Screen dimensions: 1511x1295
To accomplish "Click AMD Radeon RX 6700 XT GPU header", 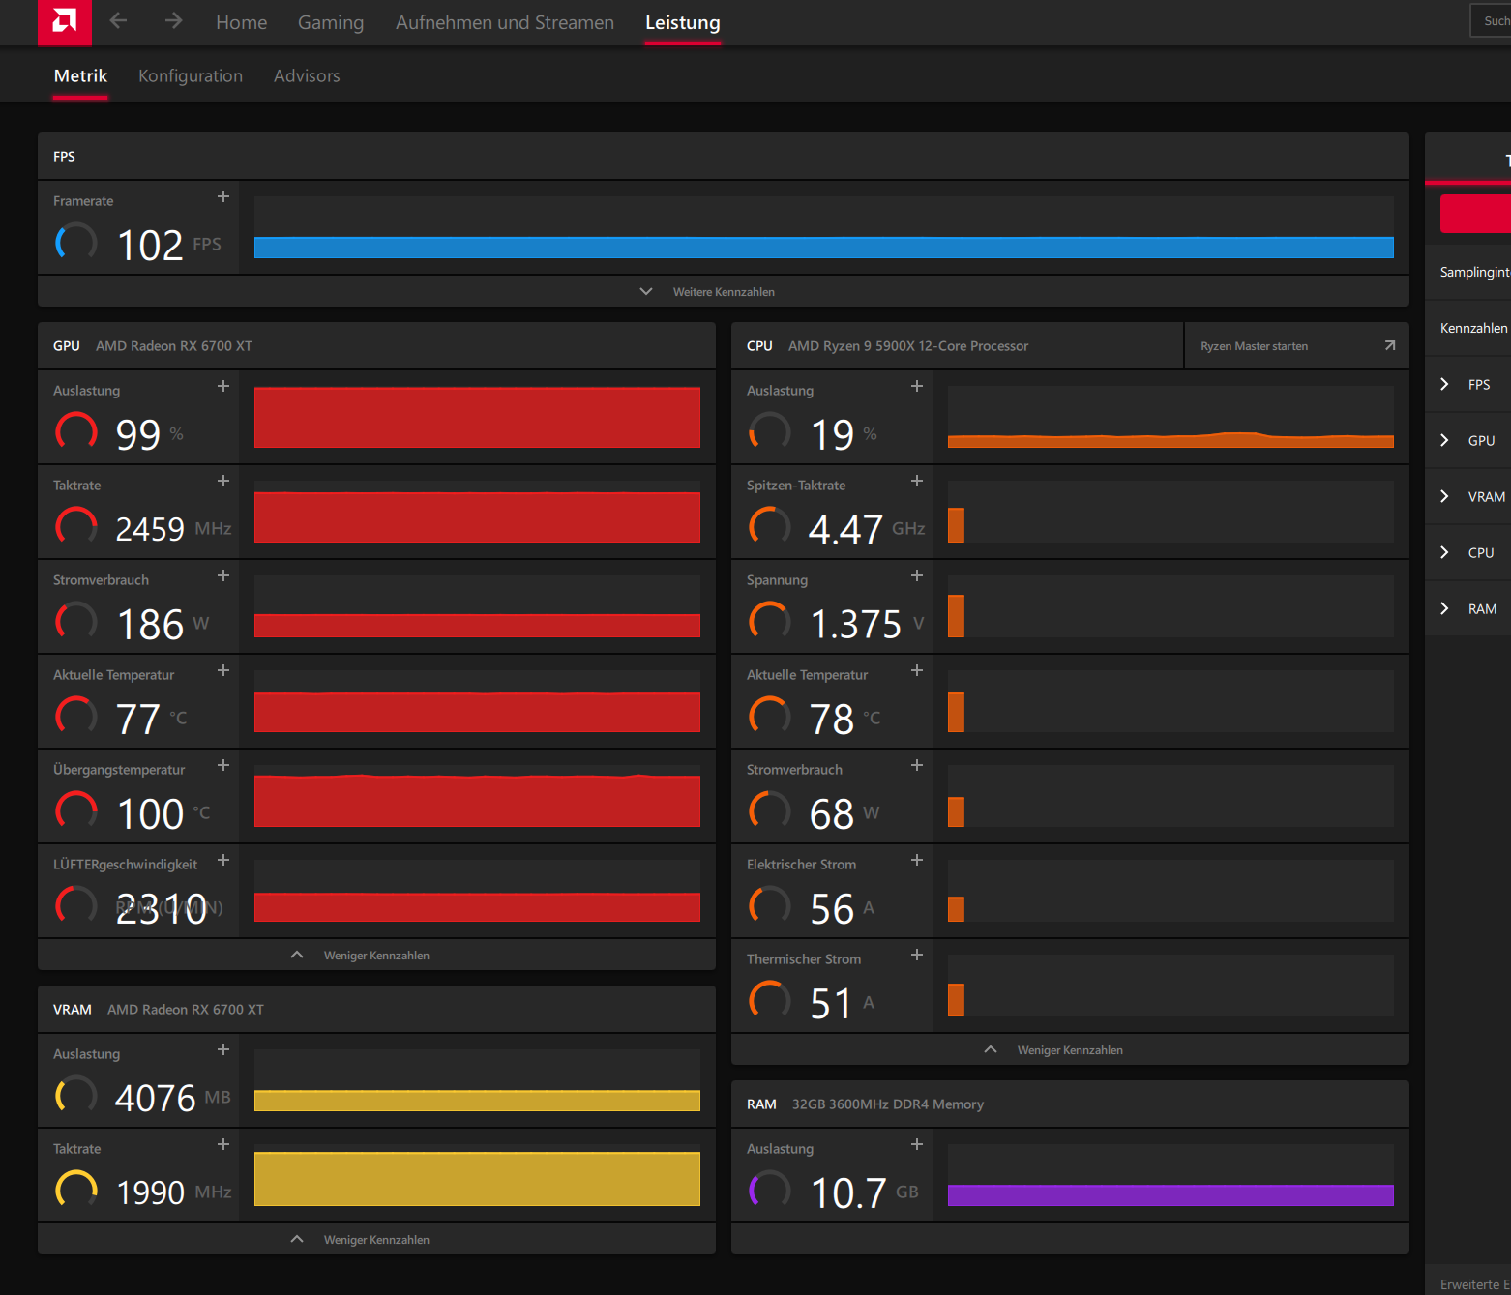I will 174,345.
